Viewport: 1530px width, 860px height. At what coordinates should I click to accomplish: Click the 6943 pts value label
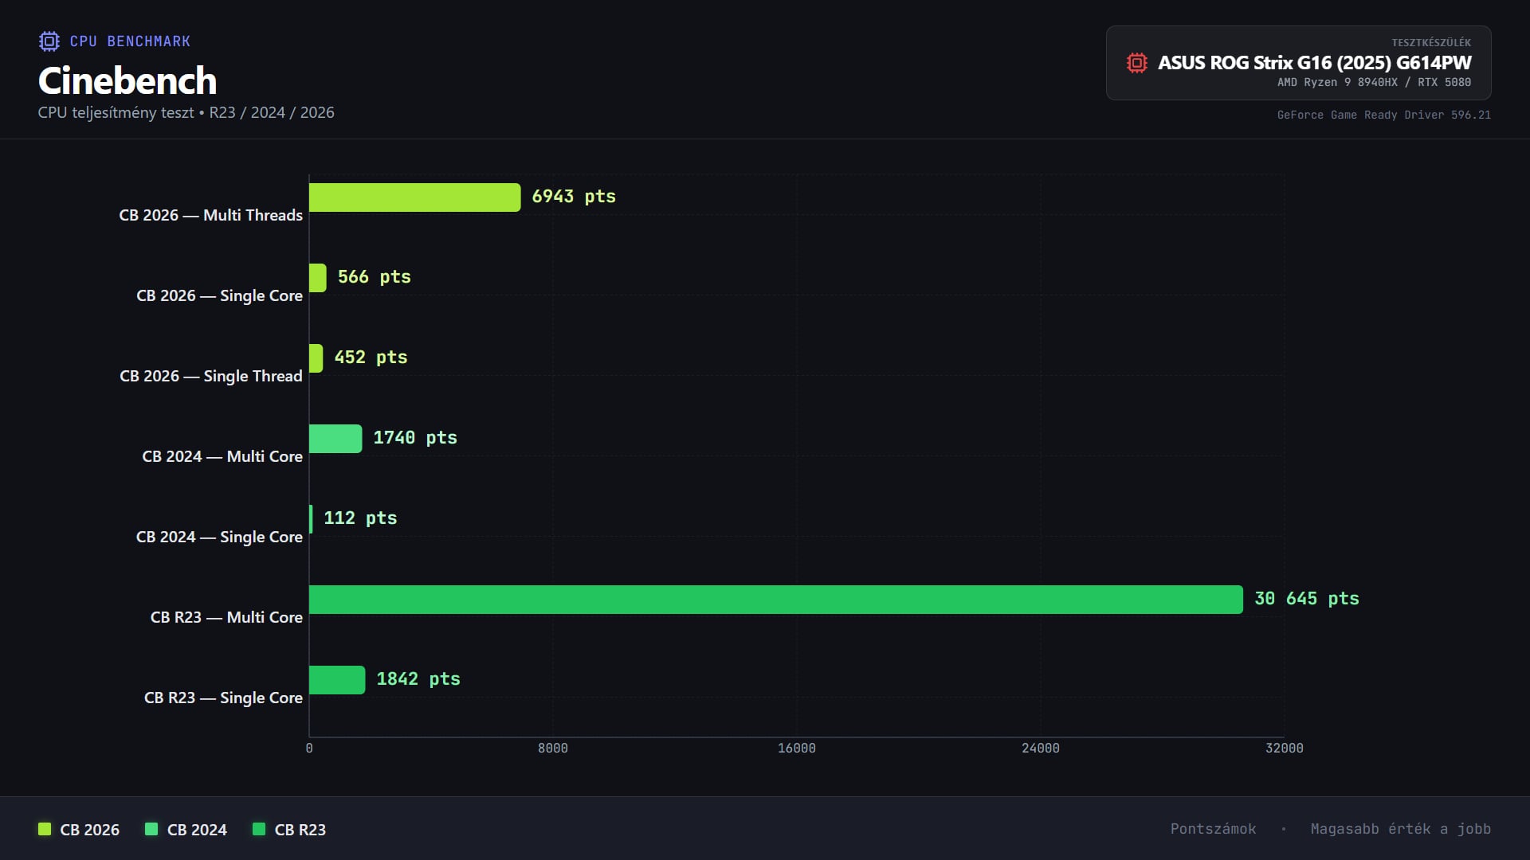pos(573,197)
